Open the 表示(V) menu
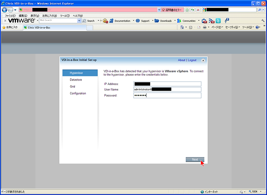 click(35, 16)
